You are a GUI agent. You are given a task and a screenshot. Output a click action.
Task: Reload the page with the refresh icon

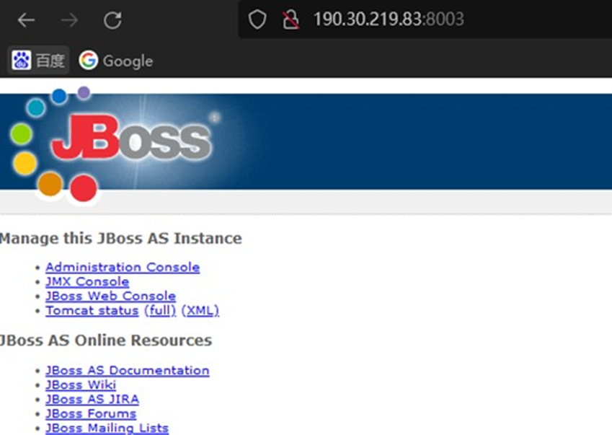(x=112, y=20)
